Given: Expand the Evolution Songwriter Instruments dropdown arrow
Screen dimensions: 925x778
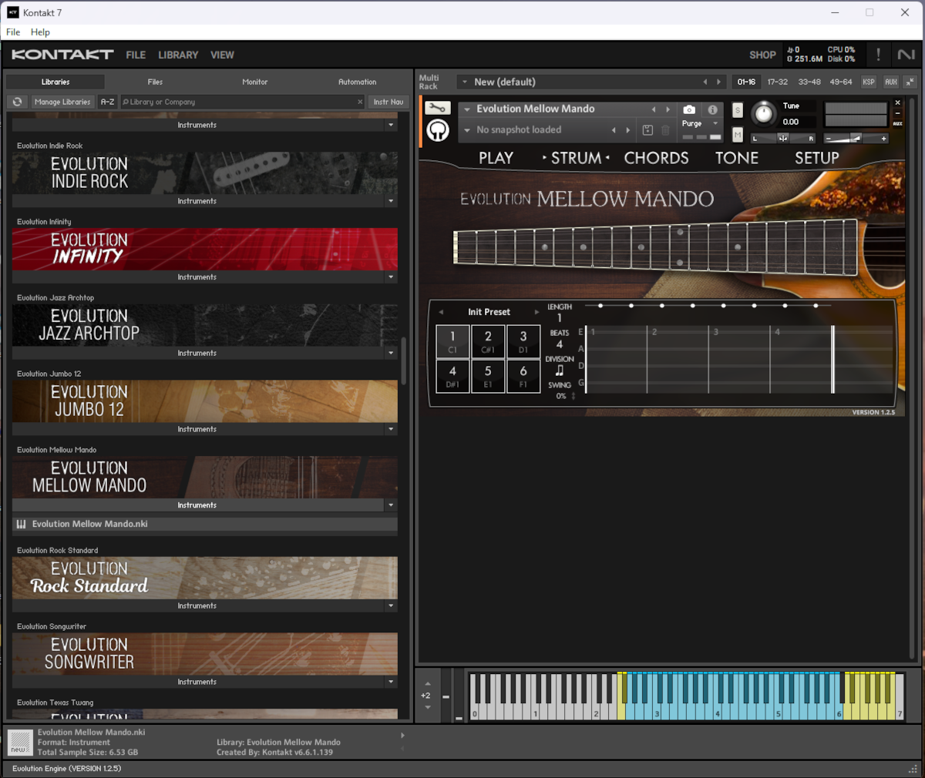Looking at the screenshot, I should click(391, 682).
